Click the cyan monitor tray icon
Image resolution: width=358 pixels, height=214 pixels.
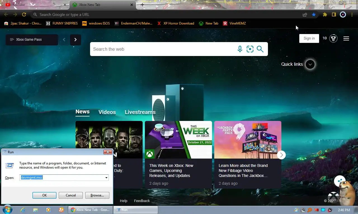click(x=323, y=210)
